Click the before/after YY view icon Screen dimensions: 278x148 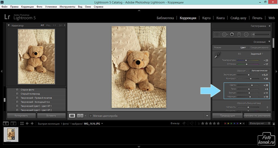pyautogui.click(x=80, y=116)
